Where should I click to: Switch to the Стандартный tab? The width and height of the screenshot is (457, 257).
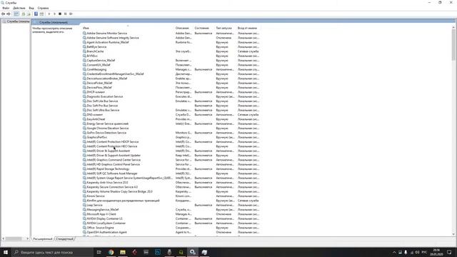pos(64,239)
